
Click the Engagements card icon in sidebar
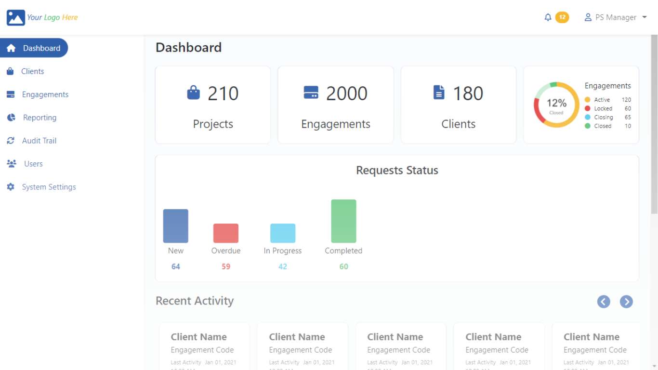pyautogui.click(x=11, y=94)
